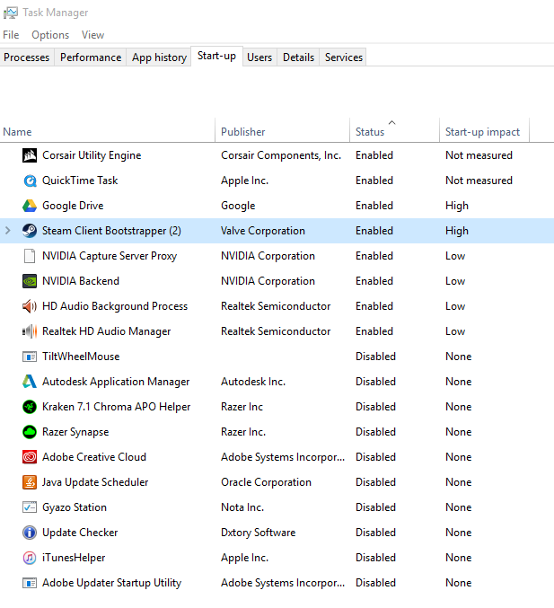Image resolution: width=554 pixels, height=608 pixels.
Task: Open the Options menu
Action: pyautogui.click(x=50, y=35)
